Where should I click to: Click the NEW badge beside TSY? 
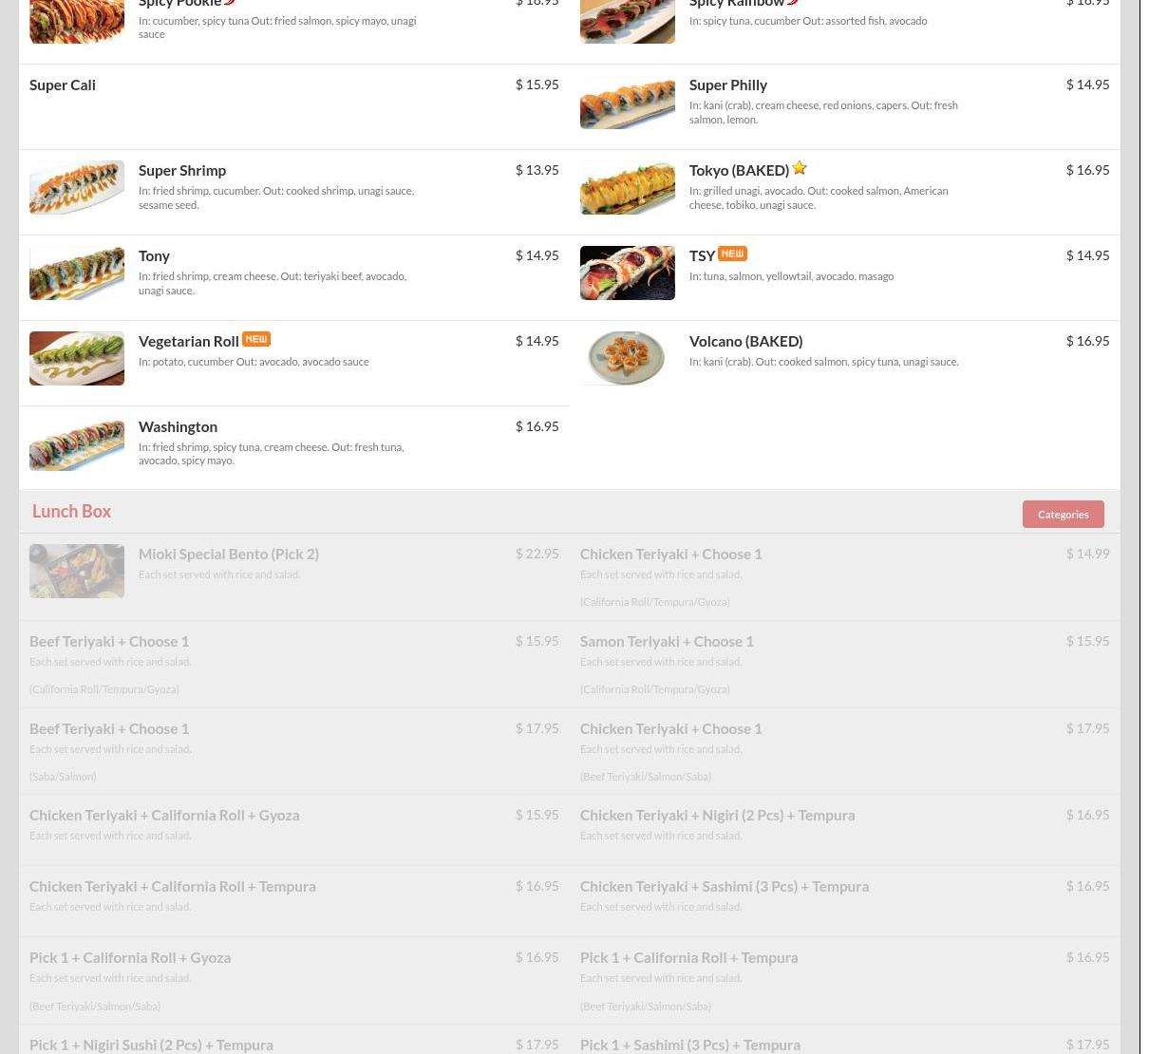click(732, 254)
